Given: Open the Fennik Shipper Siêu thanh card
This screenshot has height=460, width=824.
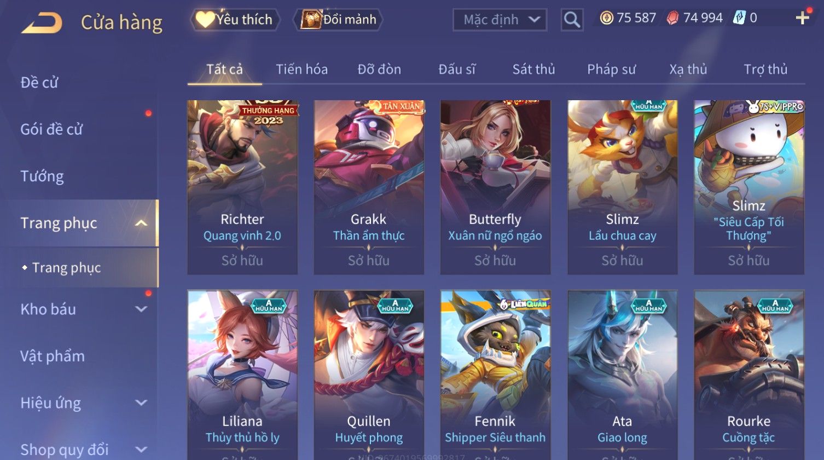Looking at the screenshot, I should 495,375.
